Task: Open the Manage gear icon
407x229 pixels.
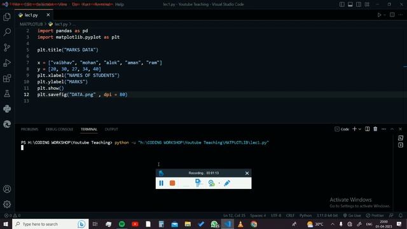Action: tap(7, 204)
